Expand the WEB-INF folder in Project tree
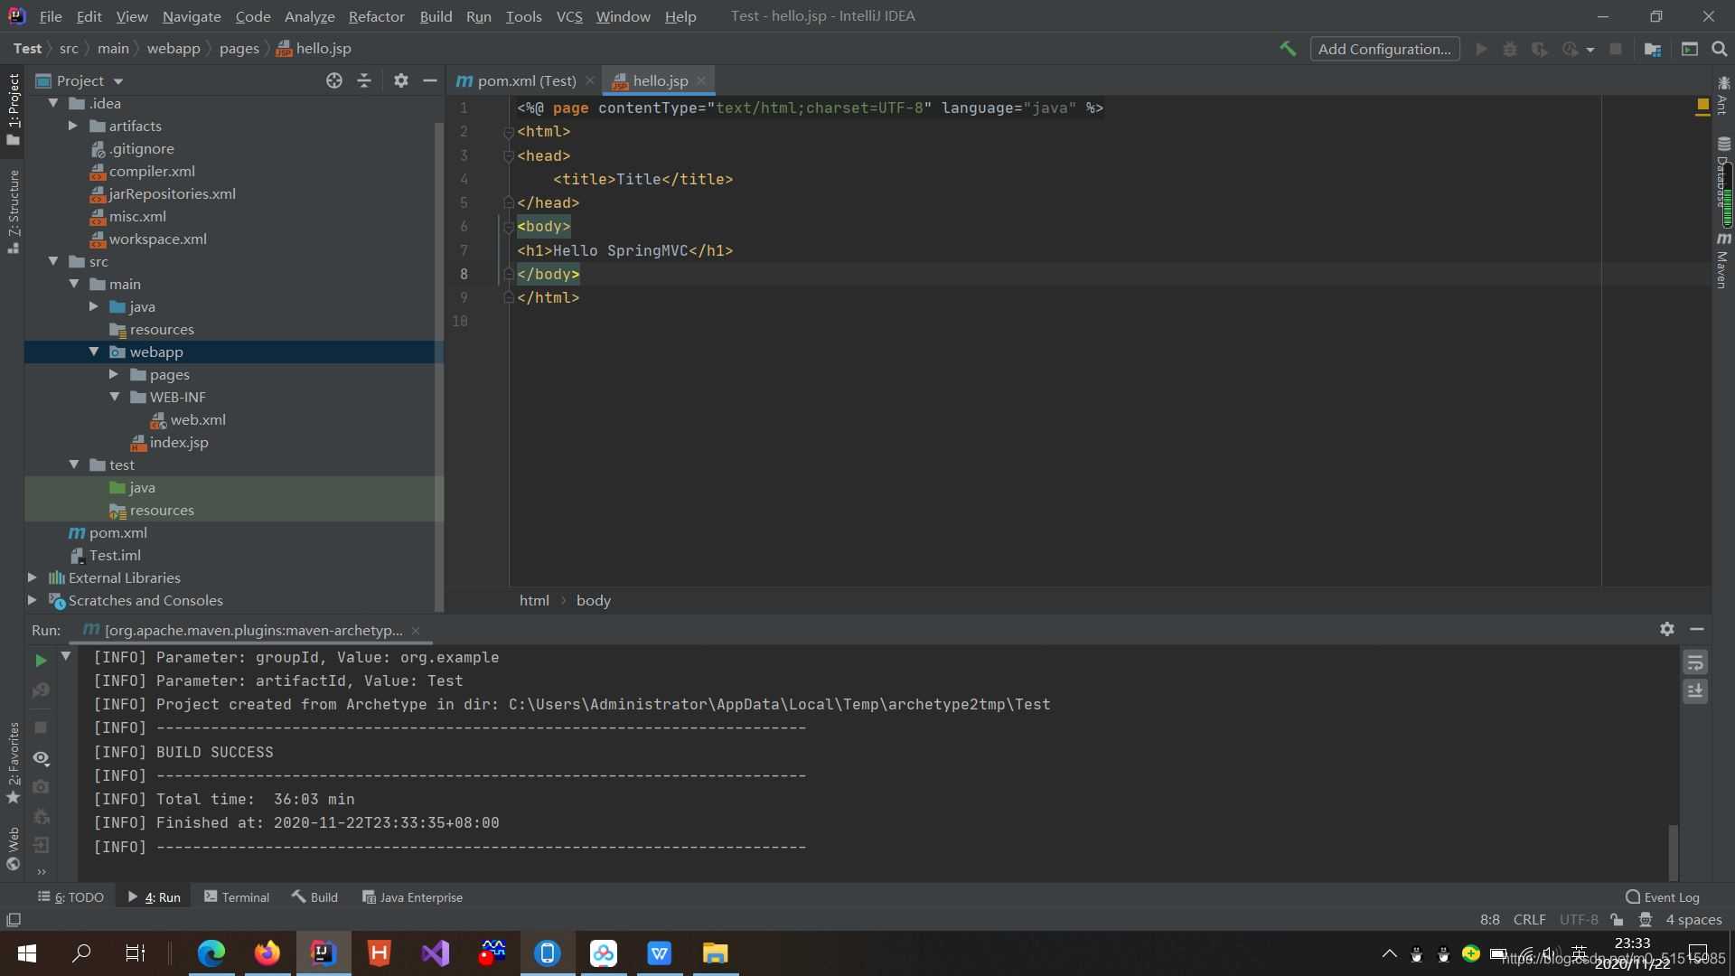1735x976 pixels. click(115, 397)
